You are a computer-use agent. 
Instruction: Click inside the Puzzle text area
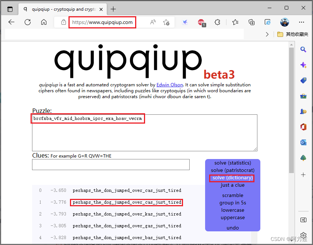click(144, 133)
